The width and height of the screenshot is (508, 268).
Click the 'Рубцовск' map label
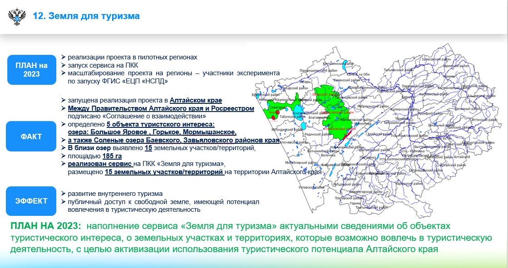[x=349, y=179]
